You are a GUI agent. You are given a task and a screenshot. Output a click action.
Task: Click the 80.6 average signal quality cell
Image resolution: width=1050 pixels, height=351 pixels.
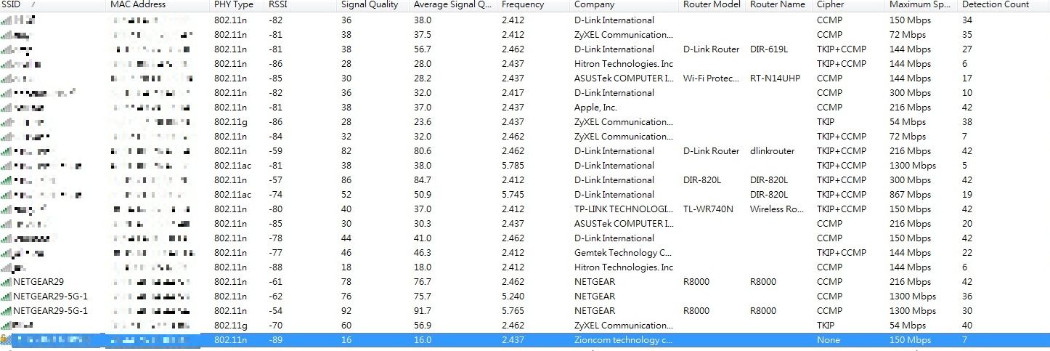point(423,151)
